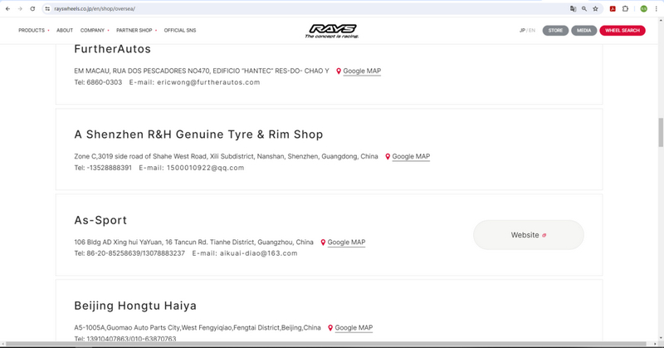Open the OFFICIAL SNS menu item
Viewport: 664px width, 348px height.
coord(180,31)
